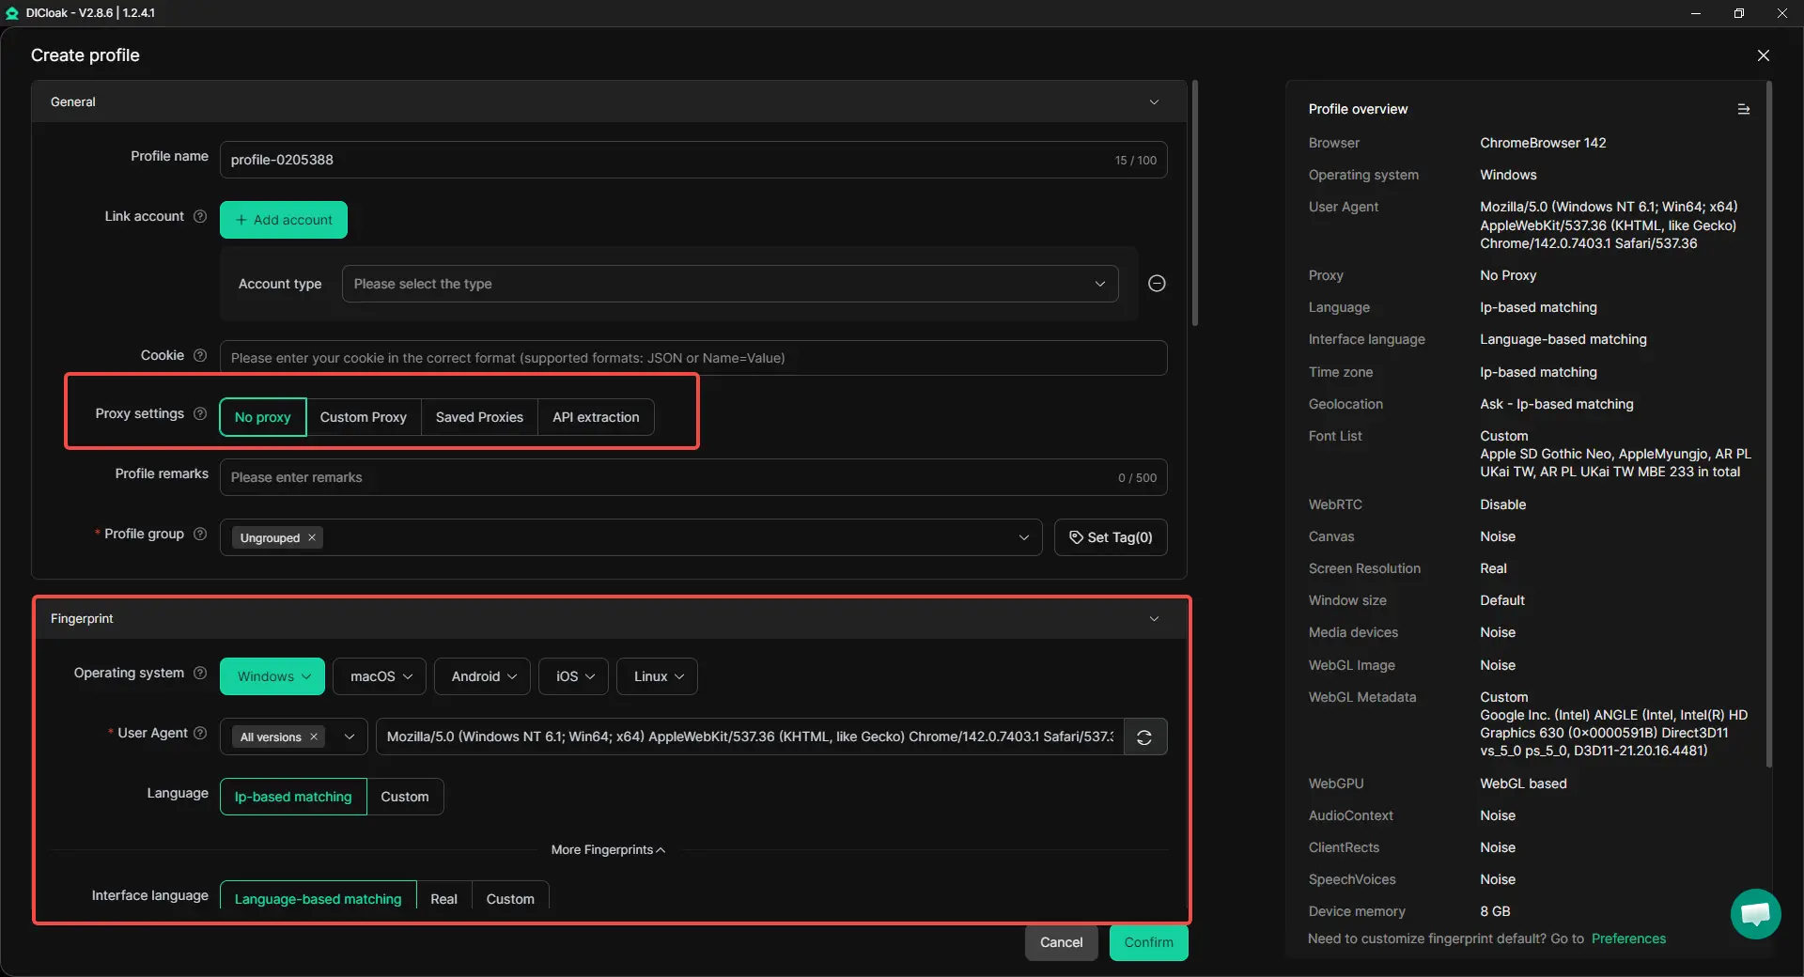
Task: Open the Account type dropdown
Action: (x=729, y=285)
